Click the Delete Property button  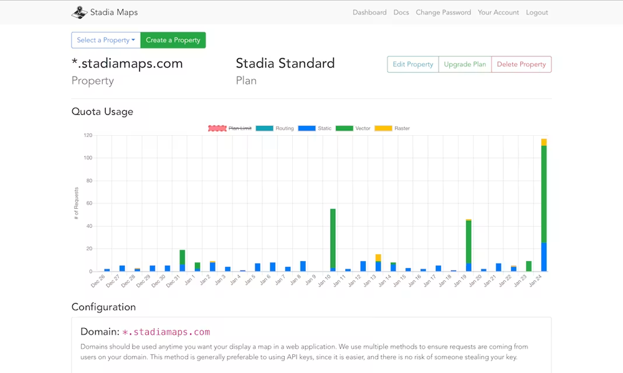tap(521, 64)
